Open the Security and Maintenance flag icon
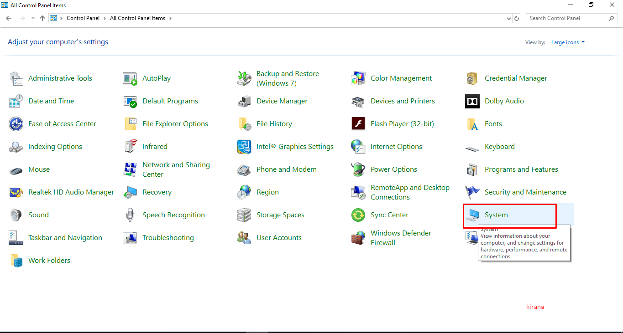Viewport: 623px width, 333px height. tap(472, 192)
